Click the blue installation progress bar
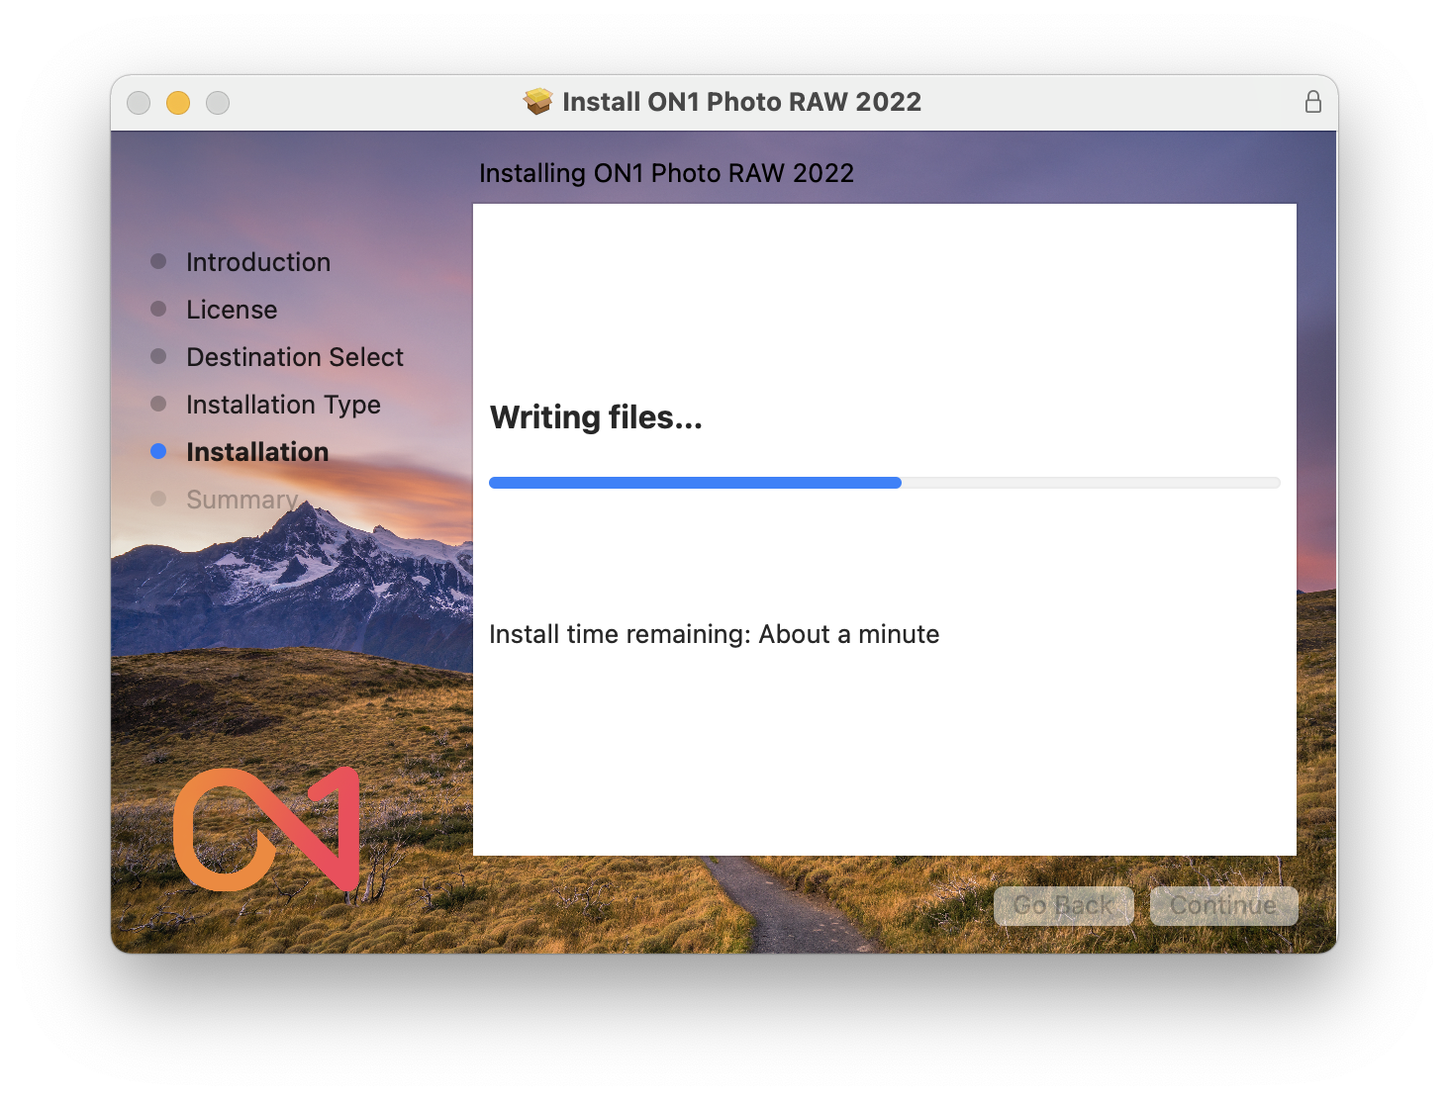This screenshot has height=1100, width=1449. click(x=885, y=483)
